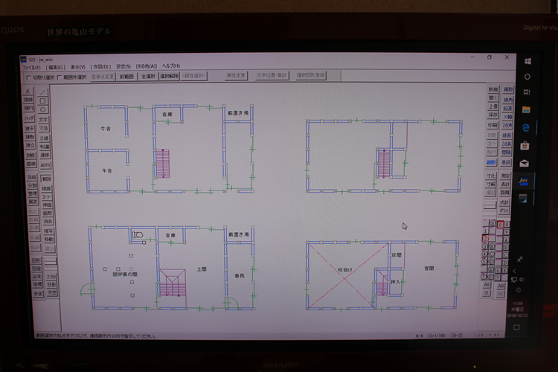Click the 測定 measure tool button
558x372 pixels.
[505, 176]
